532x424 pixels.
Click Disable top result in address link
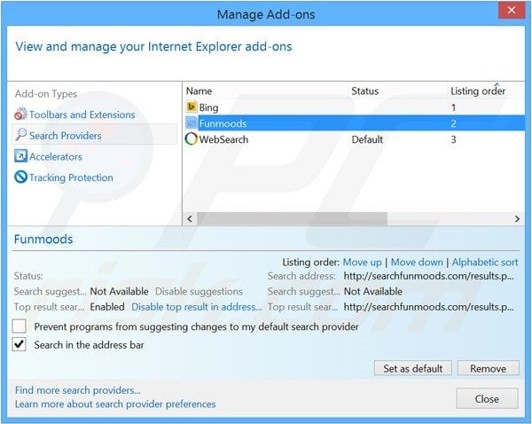click(197, 307)
